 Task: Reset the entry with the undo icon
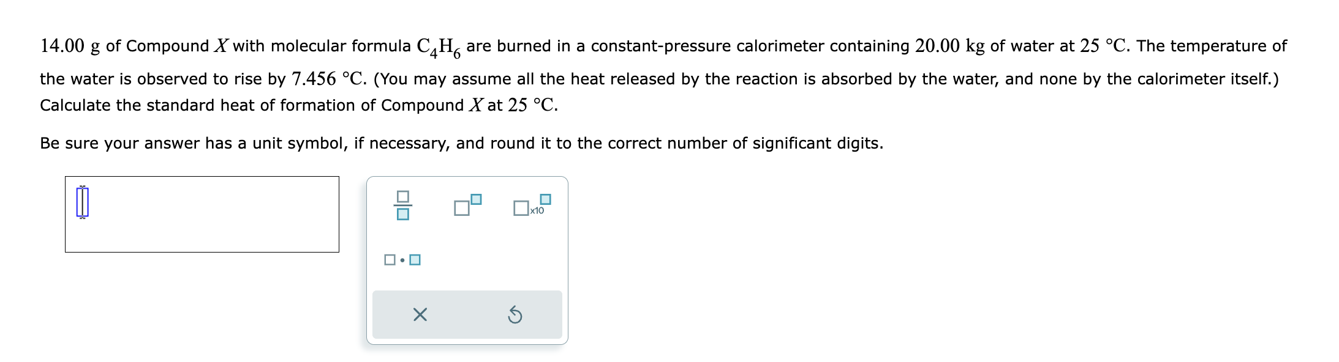tap(515, 314)
